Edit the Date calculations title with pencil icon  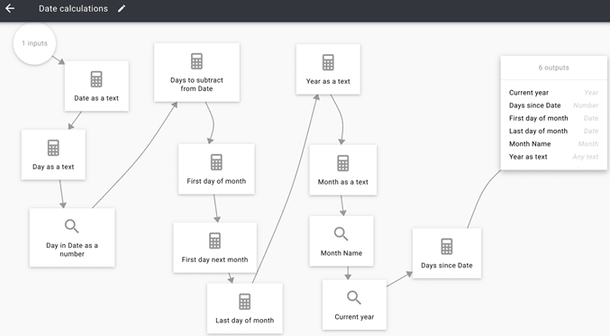click(122, 8)
